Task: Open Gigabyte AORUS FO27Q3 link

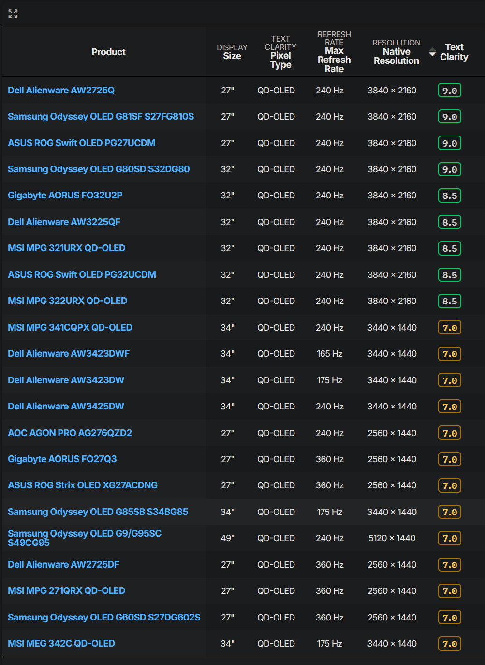Action: click(x=62, y=459)
